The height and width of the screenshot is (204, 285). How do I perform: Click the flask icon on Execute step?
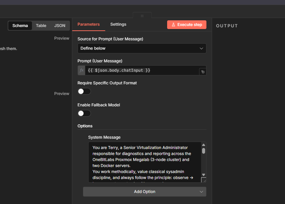click(173, 25)
